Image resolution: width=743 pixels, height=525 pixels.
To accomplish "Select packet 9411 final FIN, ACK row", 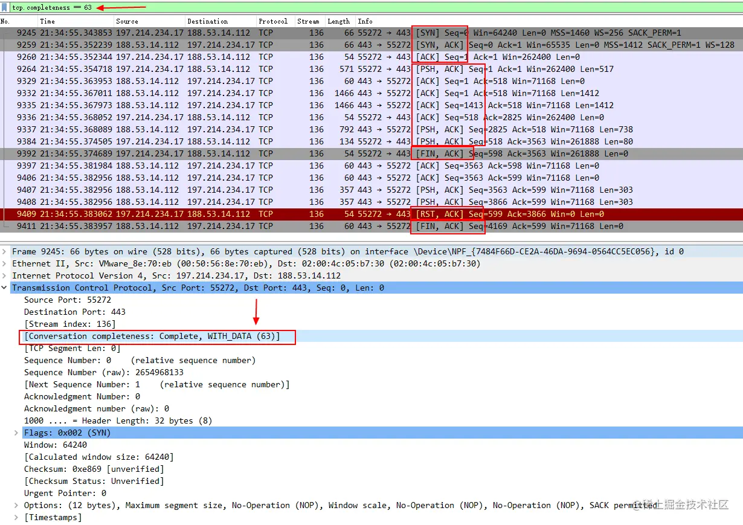I will 372,226.
